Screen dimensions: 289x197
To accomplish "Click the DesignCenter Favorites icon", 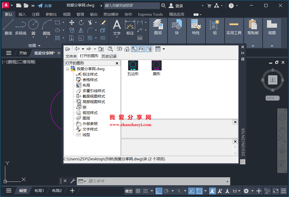I will 119,49.
